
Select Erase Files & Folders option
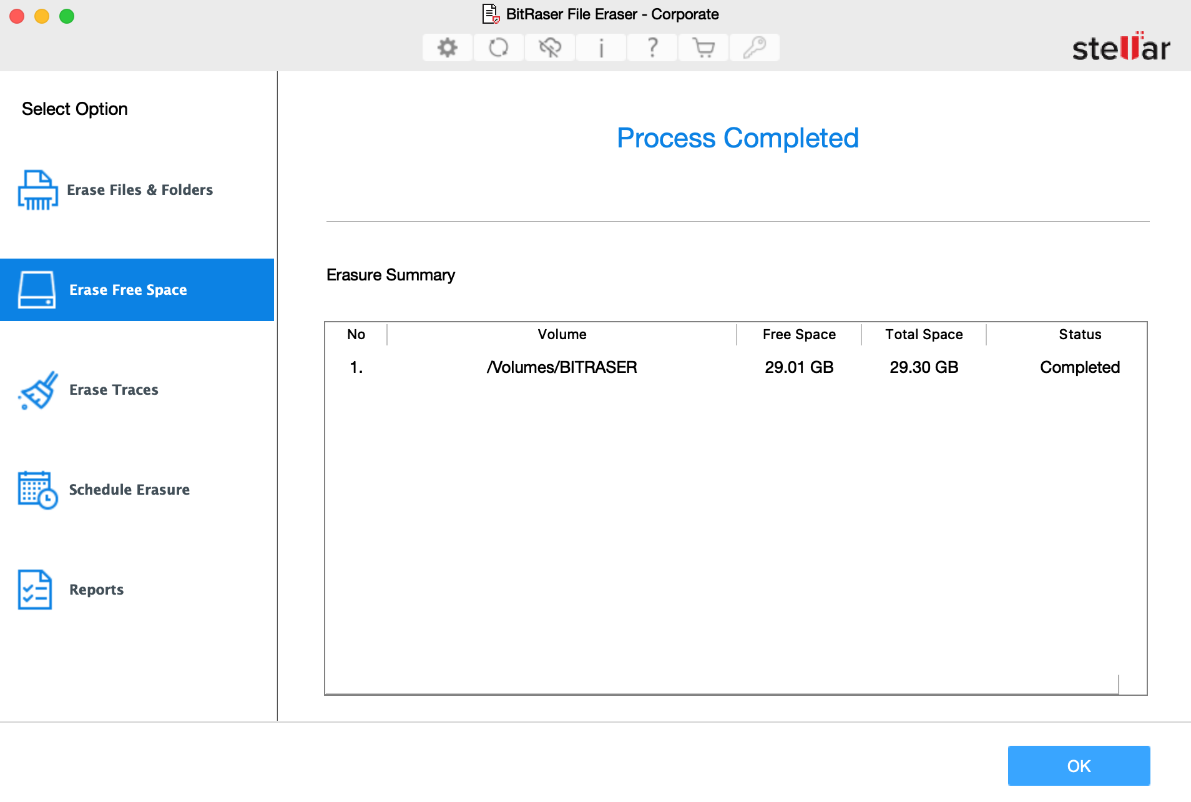pyautogui.click(x=137, y=190)
